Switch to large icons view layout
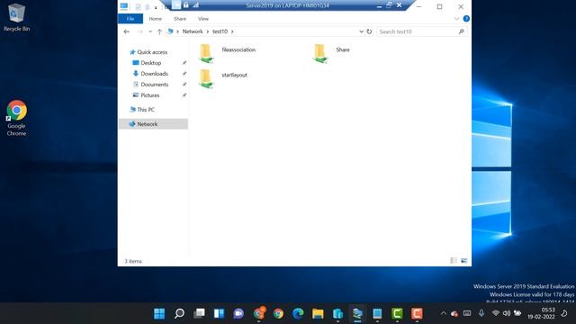The width and height of the screenshot is (576, 324). [464, 260]
